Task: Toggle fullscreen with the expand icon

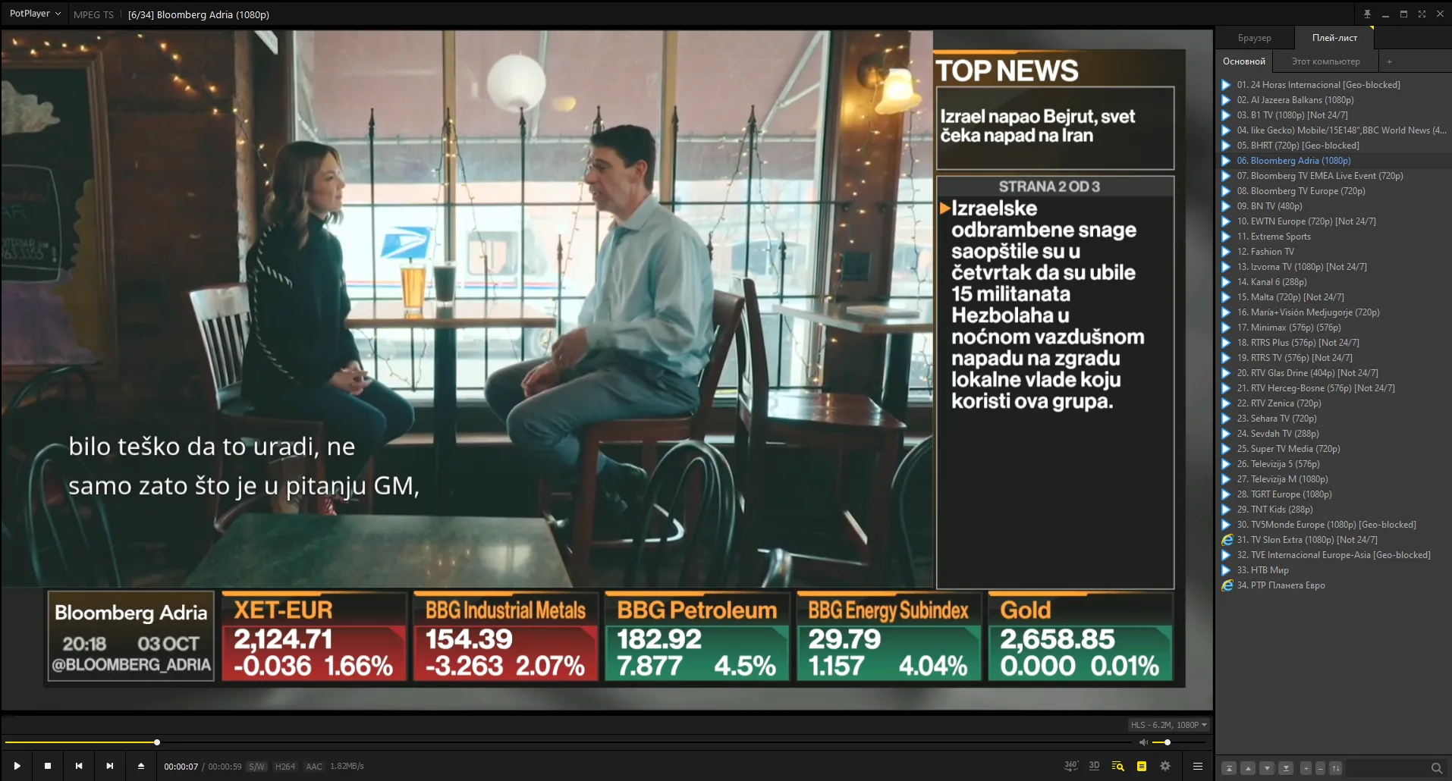Action: point(1422,14)
